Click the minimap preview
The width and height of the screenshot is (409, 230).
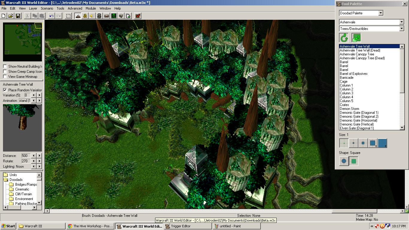point(23,42)
